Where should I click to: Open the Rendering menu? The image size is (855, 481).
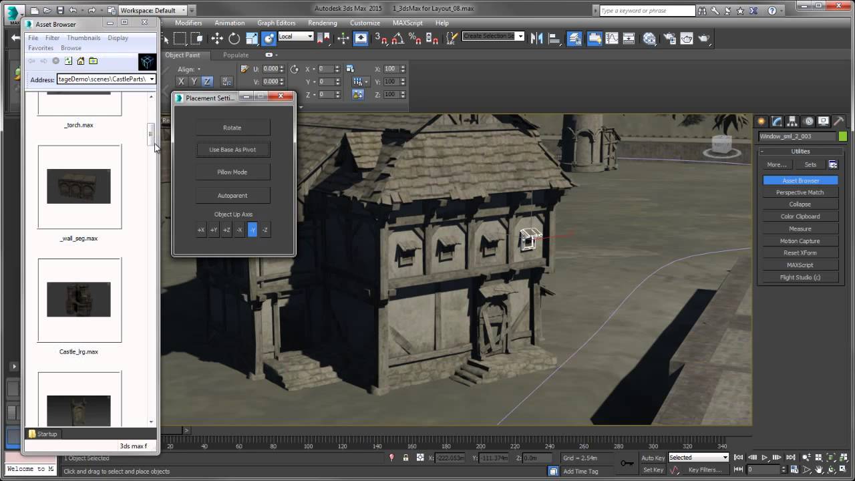322,22
